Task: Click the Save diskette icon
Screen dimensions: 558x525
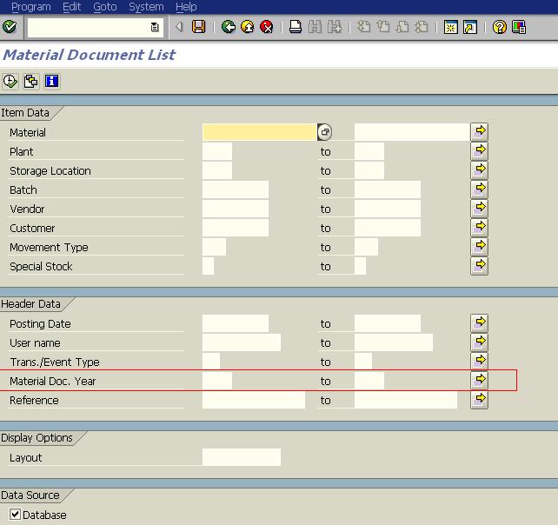Action: point(199,27)
